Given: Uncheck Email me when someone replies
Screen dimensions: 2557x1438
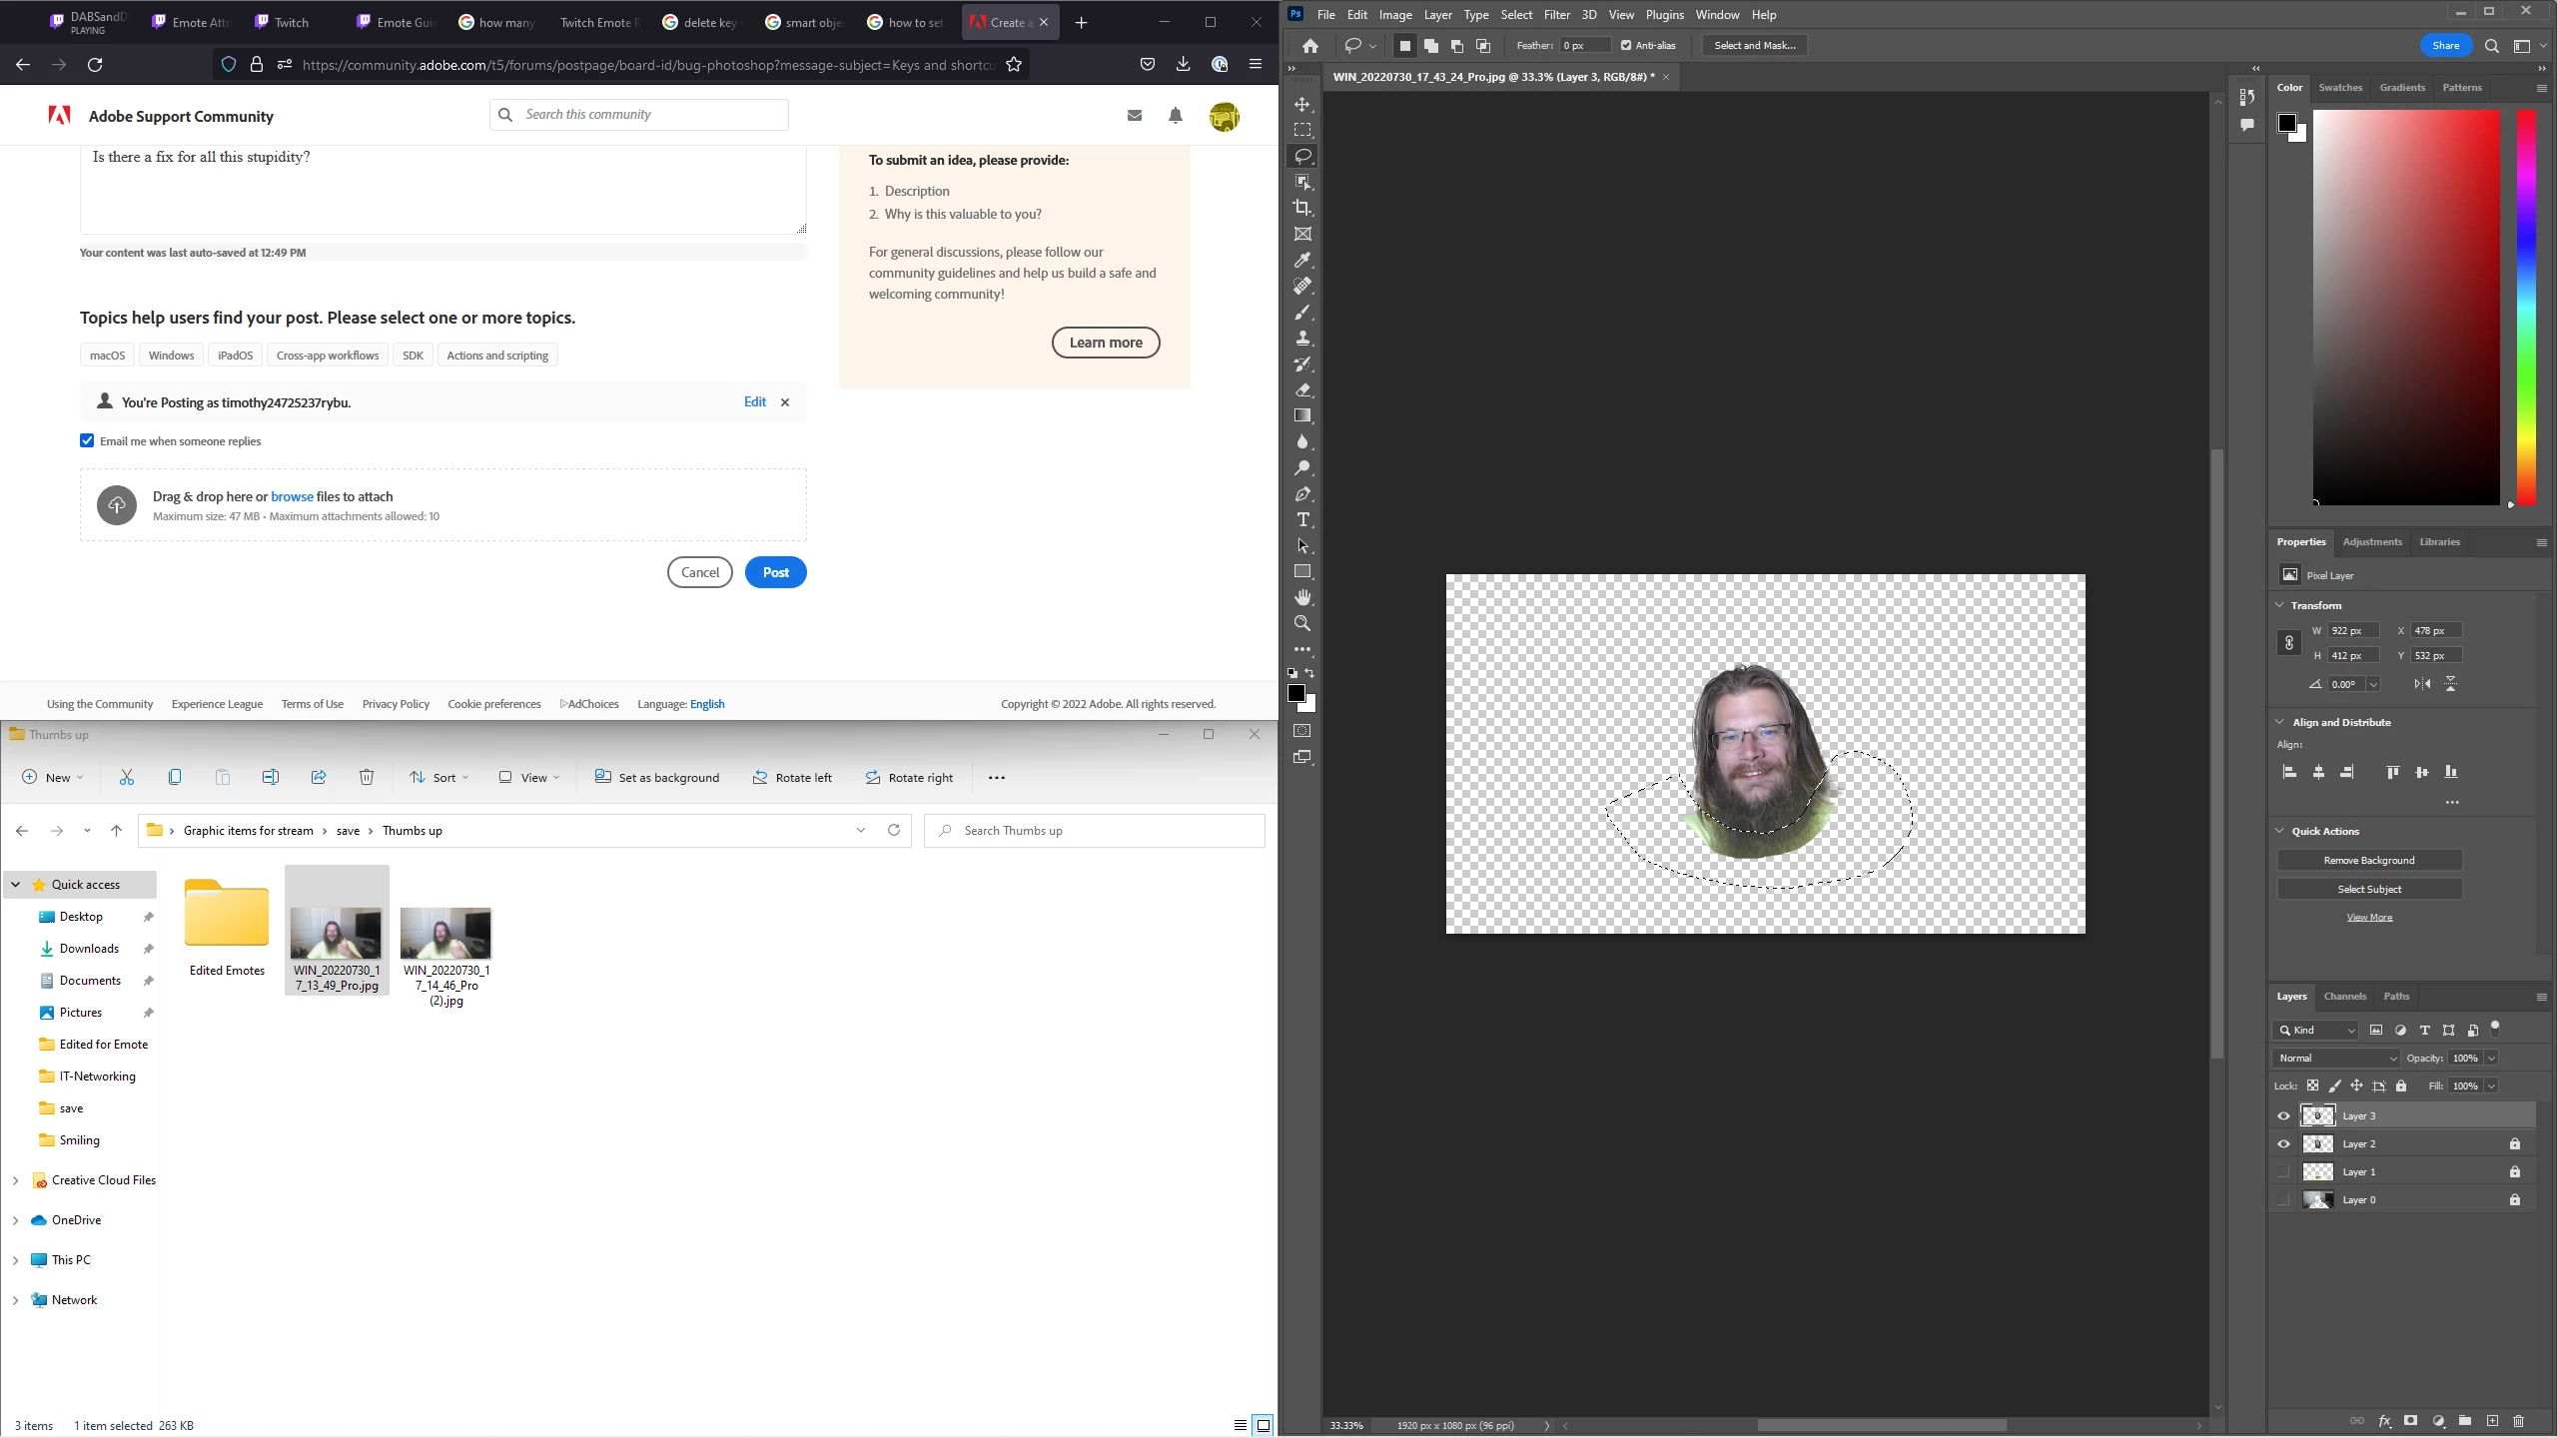Looking at the screenshot, I should (87, 441).
